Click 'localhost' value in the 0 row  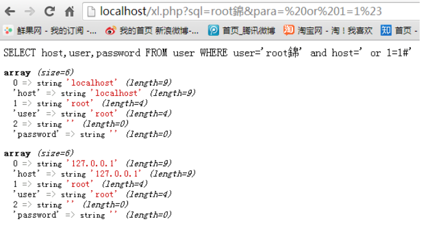click(92, 83)
